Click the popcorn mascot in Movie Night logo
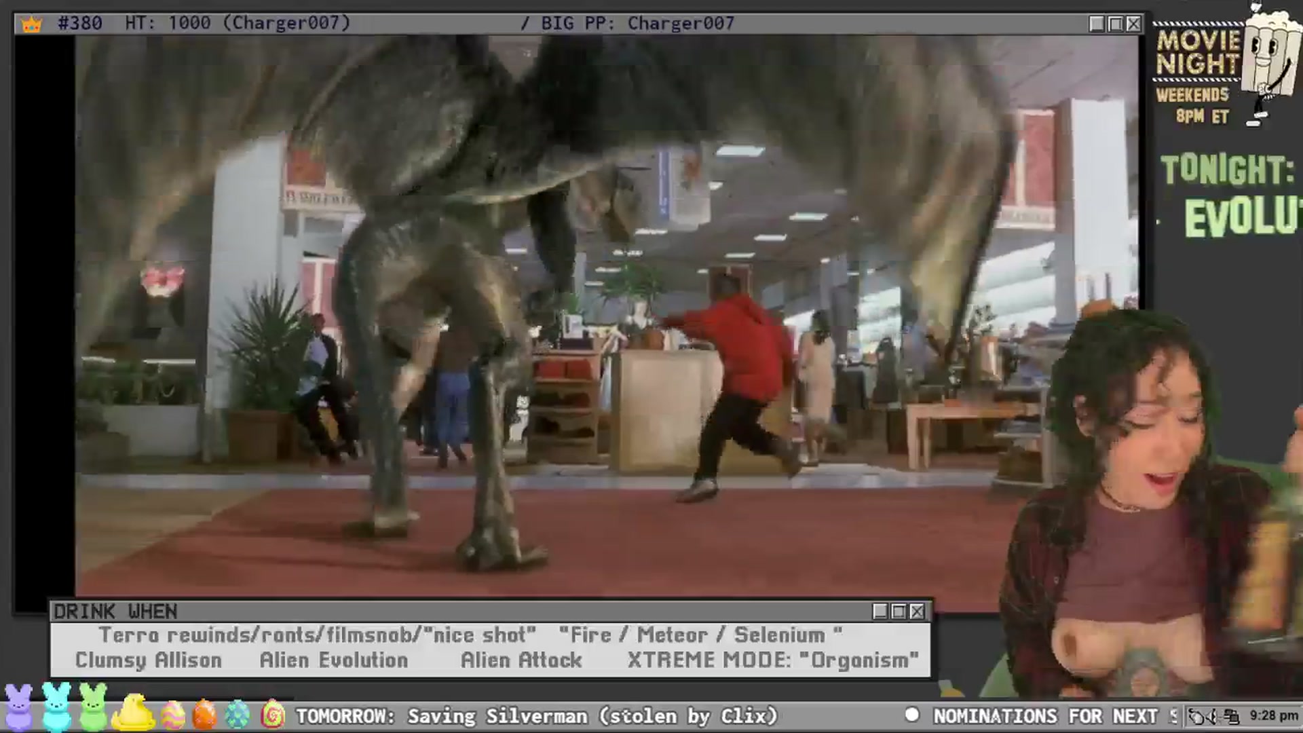Viewport: 1303px width, 733px height. click(x=1270, y=64)
